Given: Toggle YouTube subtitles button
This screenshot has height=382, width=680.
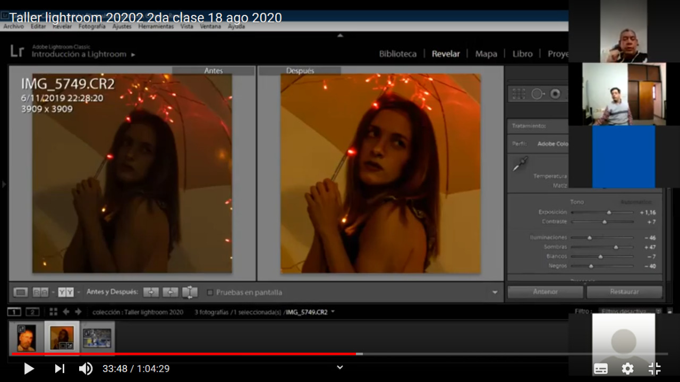Looking at the screenshot, I should point(601,369).
